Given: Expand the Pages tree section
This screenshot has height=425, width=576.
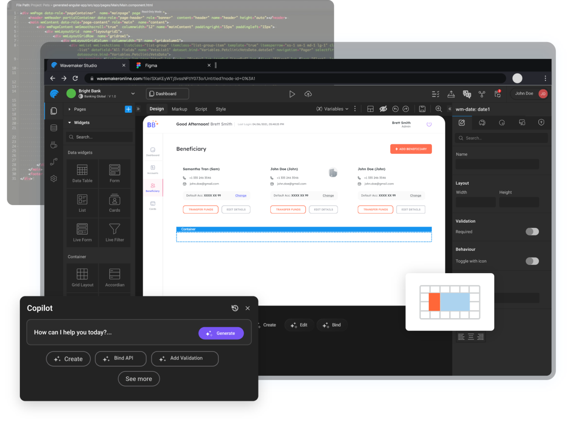Looking at the screenshot, I should click(x=70, y=109).
